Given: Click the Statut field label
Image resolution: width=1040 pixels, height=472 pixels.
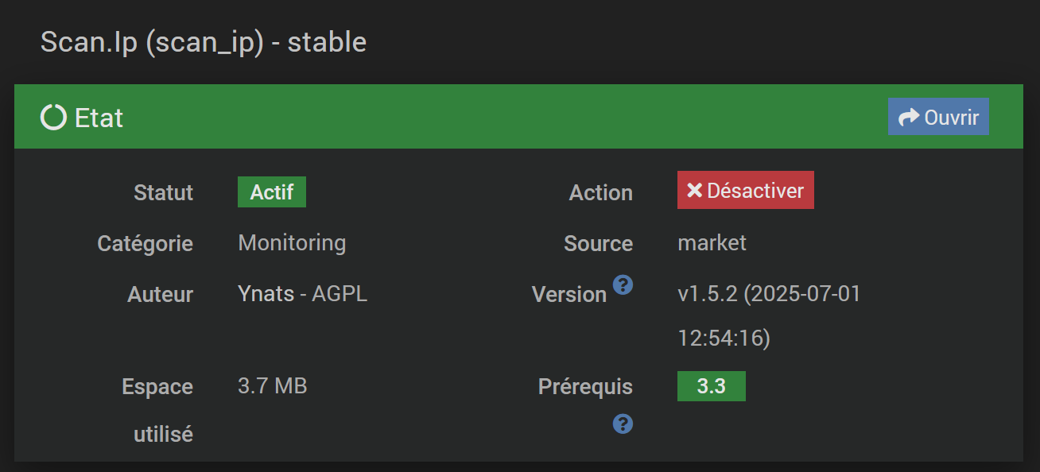Looking at the screenshot, I should pyautogui.click(x=163, y=192).
